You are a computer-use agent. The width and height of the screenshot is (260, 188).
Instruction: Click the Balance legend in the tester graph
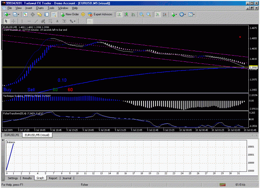[11, 142]
